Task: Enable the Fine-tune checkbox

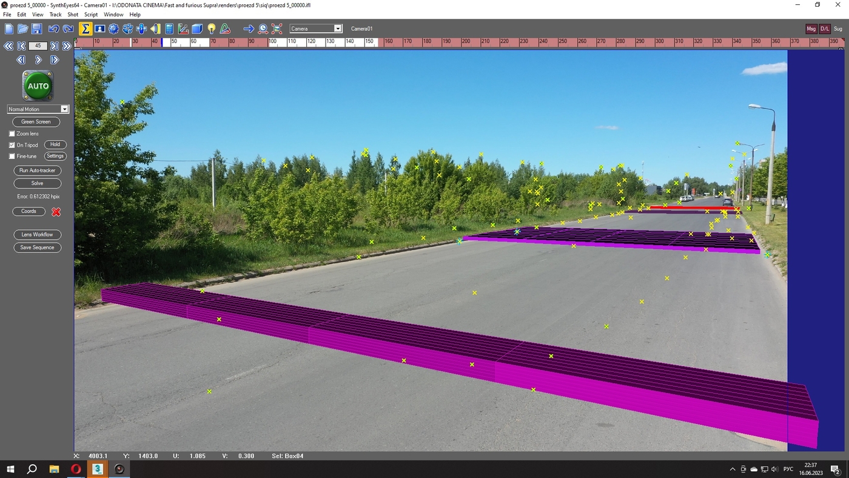Action: pyautogui.click(x=12, y=157)
